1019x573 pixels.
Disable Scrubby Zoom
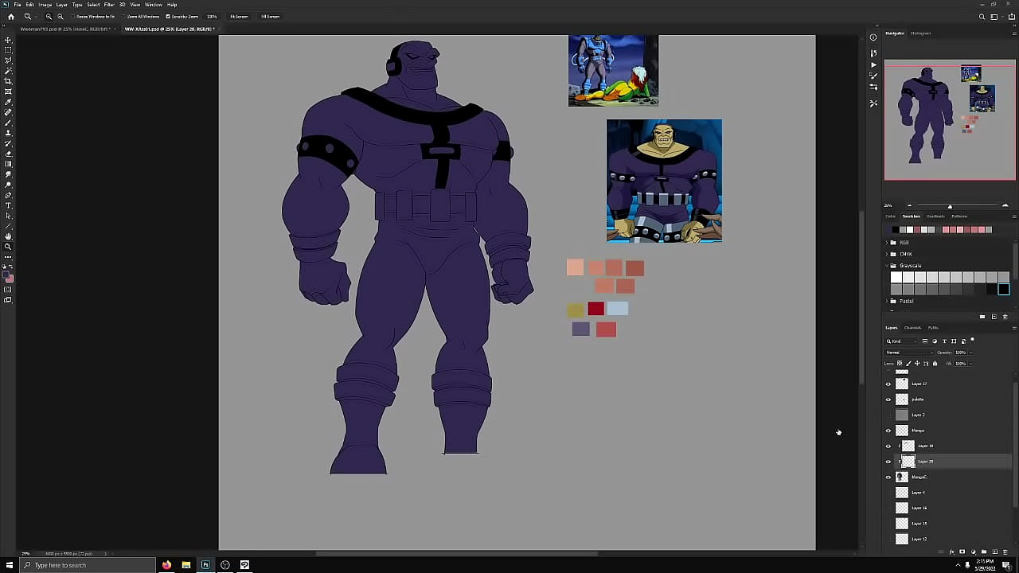[x=168, y=16]
